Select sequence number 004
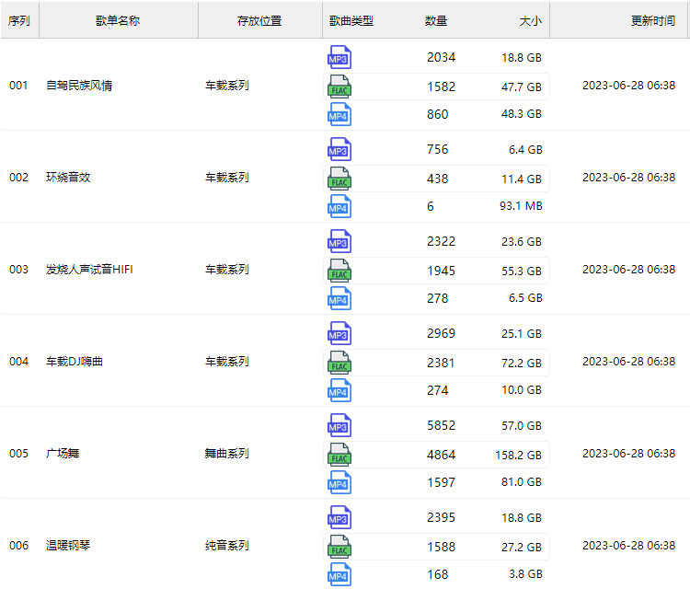This screenshot has height=589, width=690. 18,362
